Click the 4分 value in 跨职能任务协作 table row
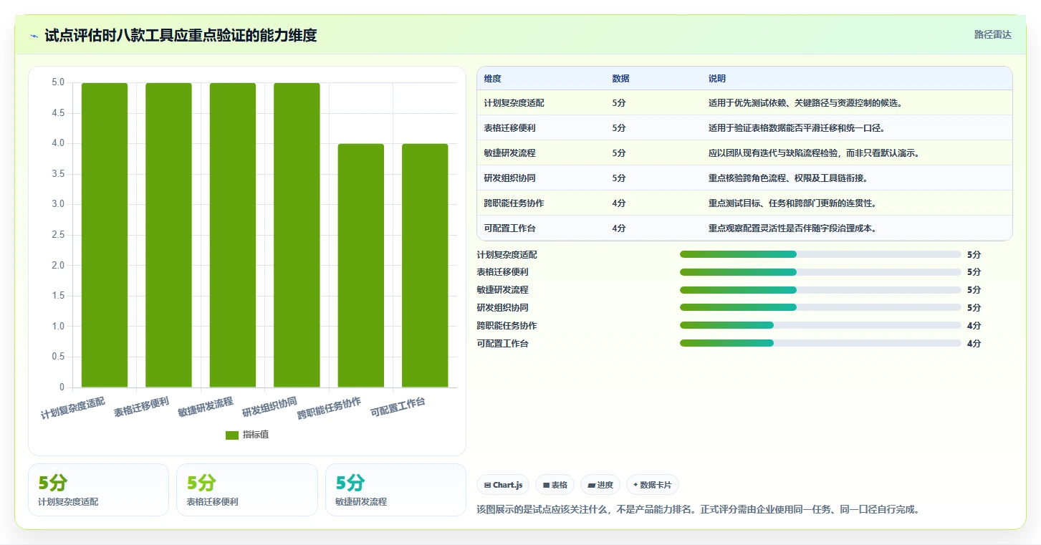This screenshot has height=545, width=1041. (619, 203)
